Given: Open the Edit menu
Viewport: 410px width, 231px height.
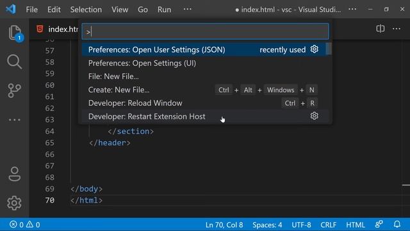Looking at the screenshot, I should 54,10.
